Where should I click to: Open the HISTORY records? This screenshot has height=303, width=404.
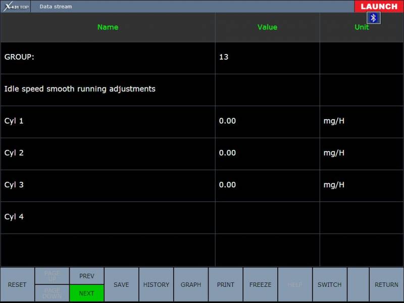(x=156, y=285)
